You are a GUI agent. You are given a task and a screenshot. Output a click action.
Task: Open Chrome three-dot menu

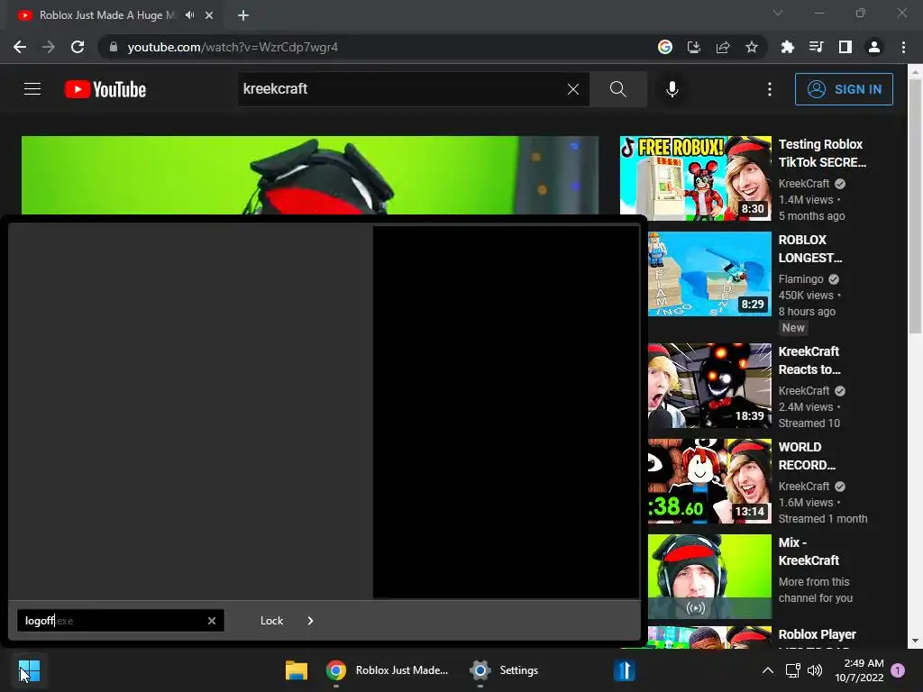pos(903,47)
